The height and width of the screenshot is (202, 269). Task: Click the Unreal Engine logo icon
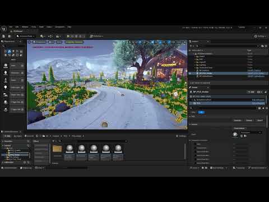[x=4, y=29]
